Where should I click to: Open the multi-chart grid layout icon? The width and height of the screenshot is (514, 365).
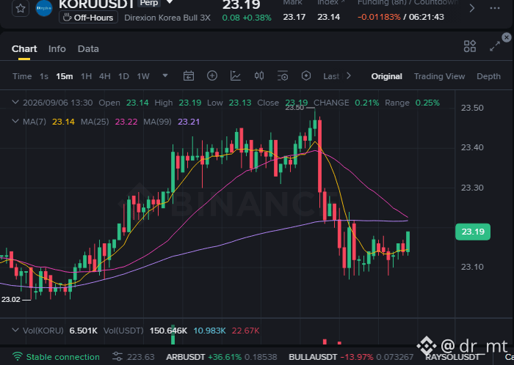(470, 46)
